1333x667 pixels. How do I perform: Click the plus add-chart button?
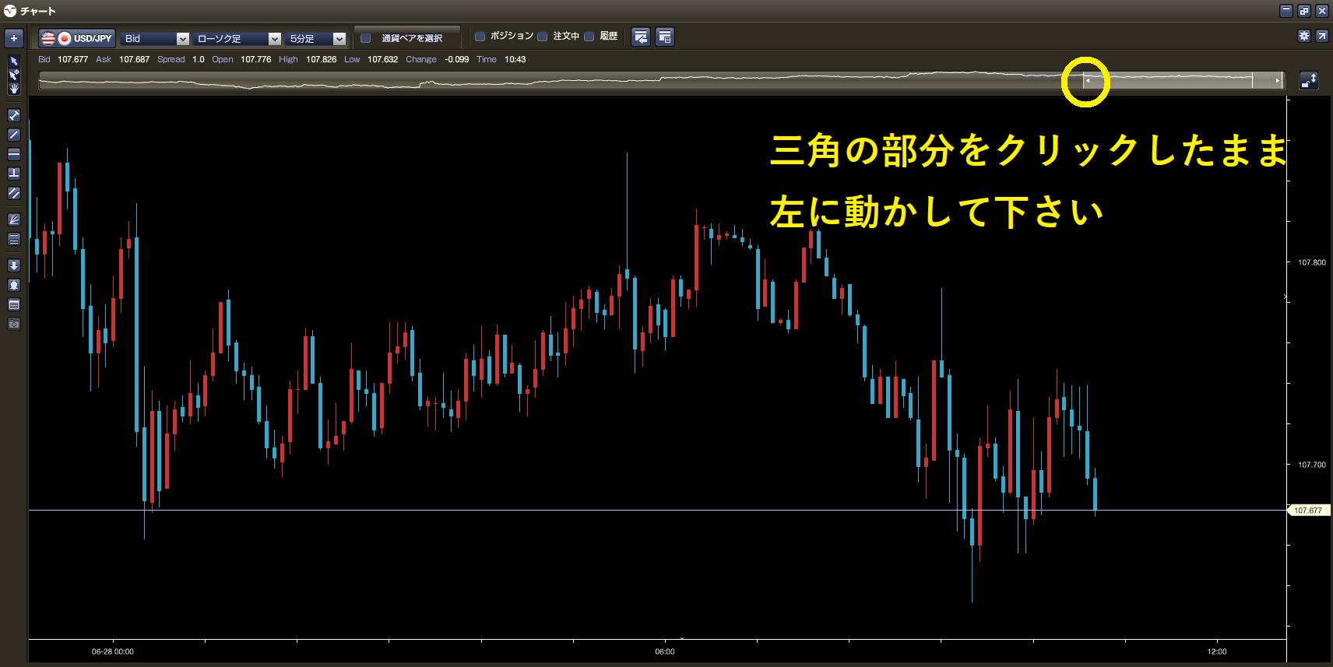tap(14, 38)
